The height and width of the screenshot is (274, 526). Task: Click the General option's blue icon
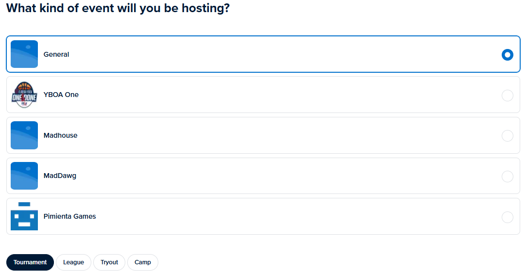24,54
